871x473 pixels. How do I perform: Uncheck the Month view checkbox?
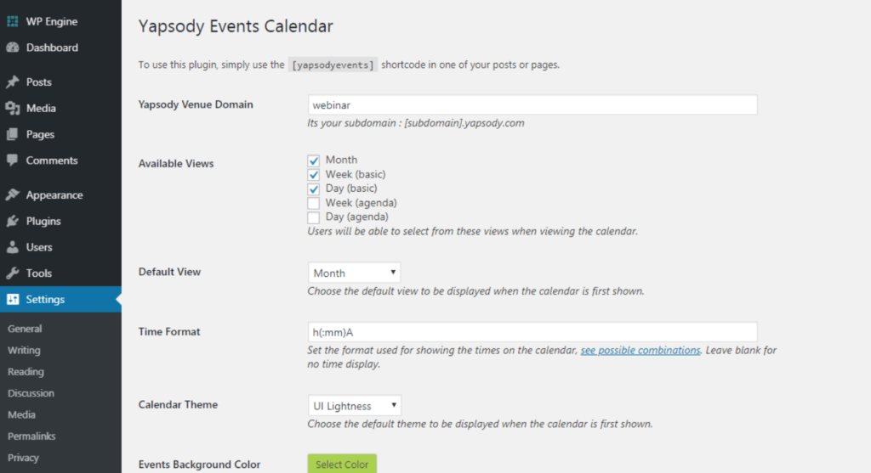tap(314, 160)
